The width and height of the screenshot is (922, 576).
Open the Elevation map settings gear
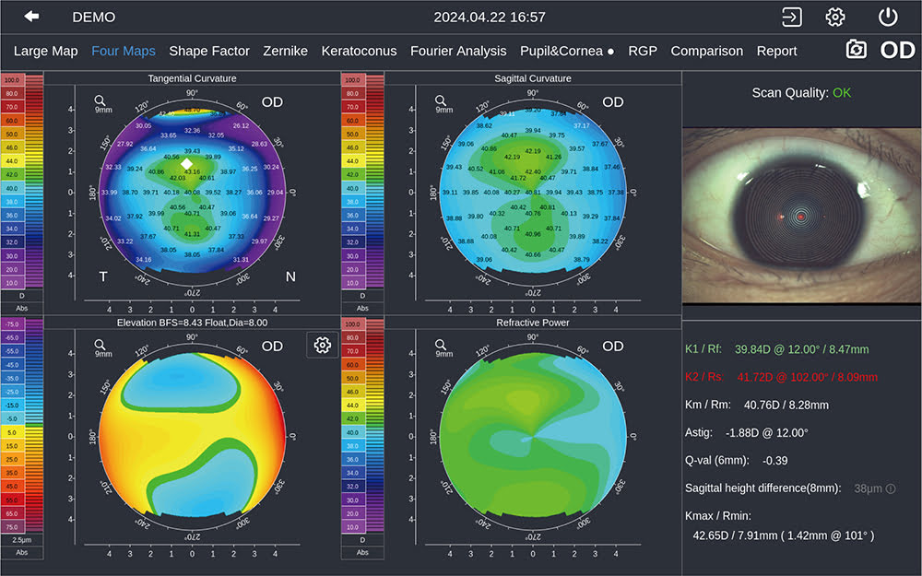click(322, 345)
